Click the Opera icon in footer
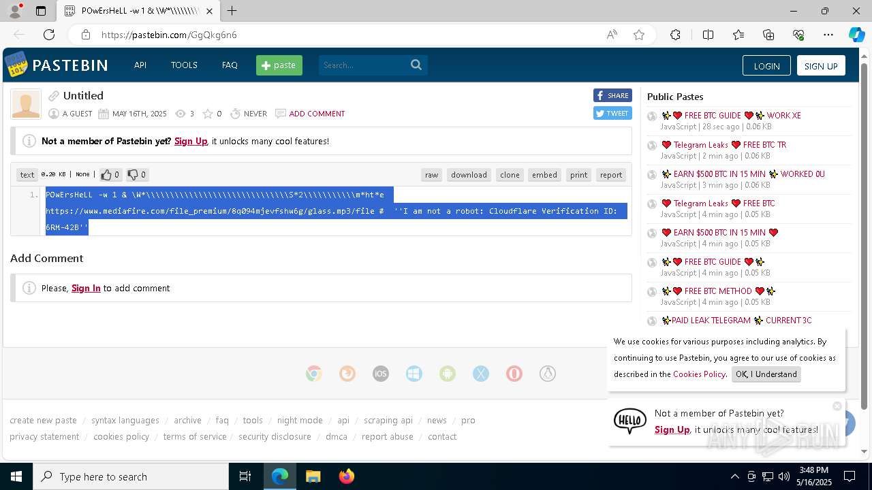Screen dimensions: 872x490 click(x=514, y=374)
